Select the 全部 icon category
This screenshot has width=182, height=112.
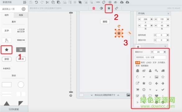point(138,62)
